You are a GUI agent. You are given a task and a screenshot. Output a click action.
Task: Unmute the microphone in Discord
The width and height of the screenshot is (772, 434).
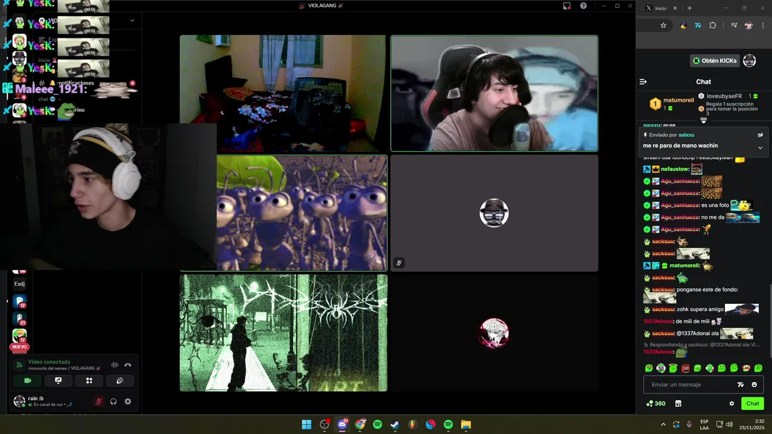pos(99,401)
